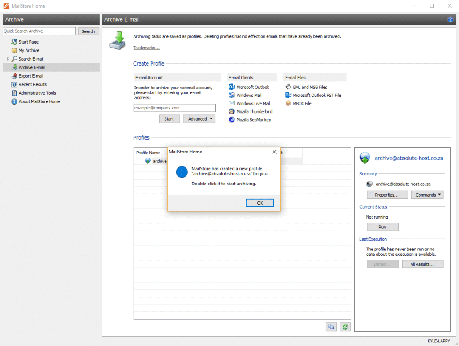Click the About MailStore Home info icon
459x346 pixels.
tap(14, 101)
